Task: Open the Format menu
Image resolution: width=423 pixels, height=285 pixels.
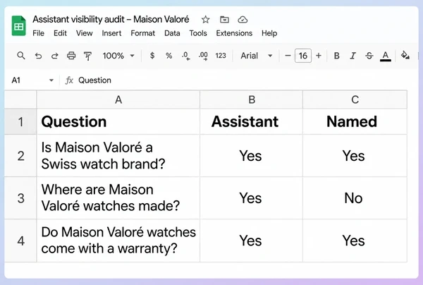Action: (x=142, y=33)
